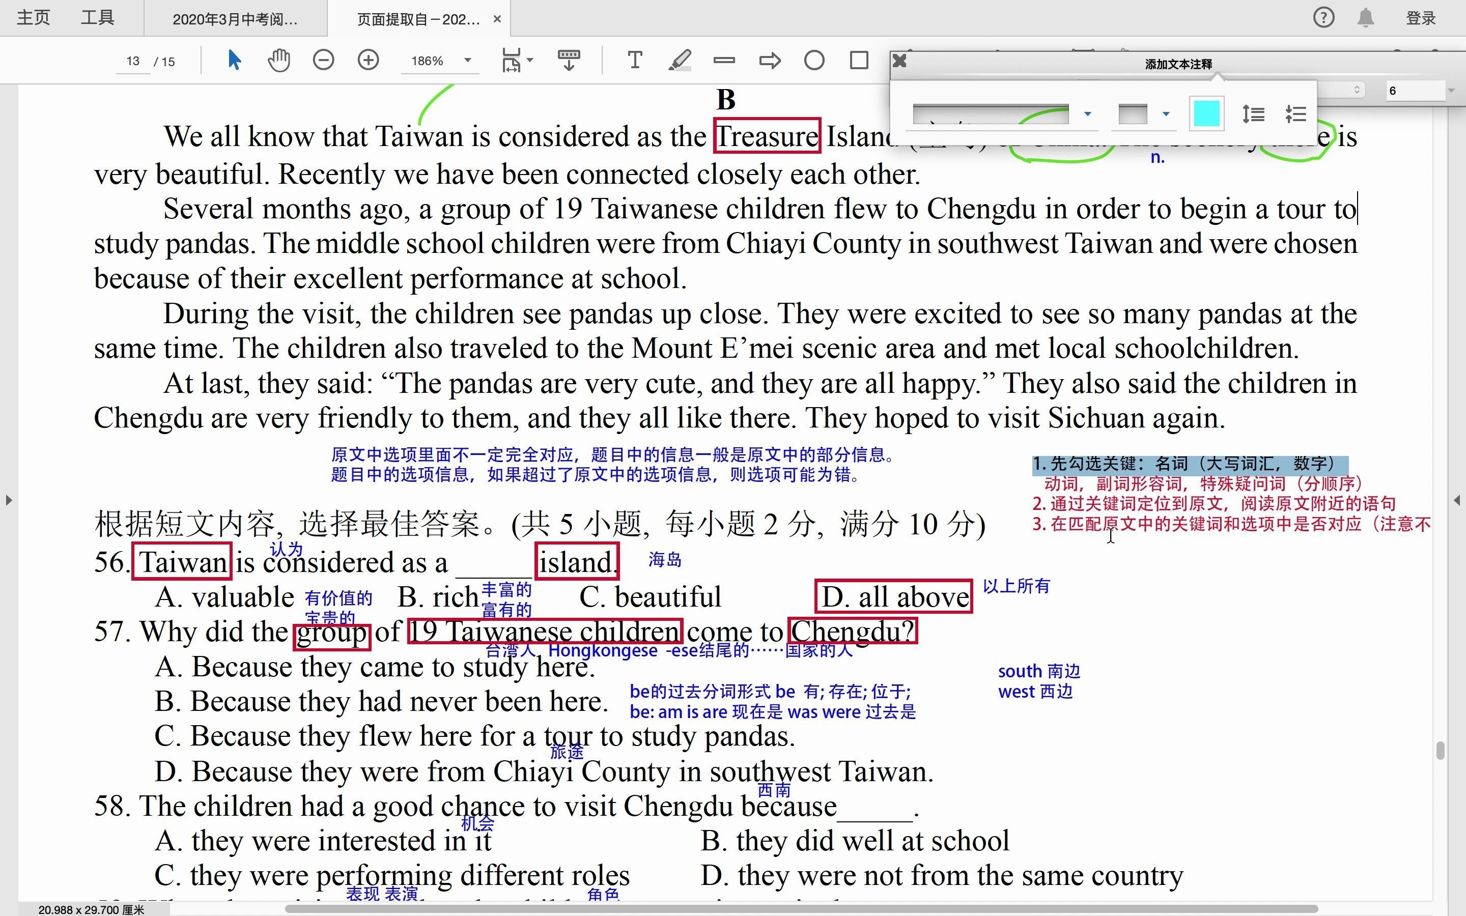This screenshot has height=916, width=1466.
Task: Click the note south 南边
Action: coord(1039,671)
